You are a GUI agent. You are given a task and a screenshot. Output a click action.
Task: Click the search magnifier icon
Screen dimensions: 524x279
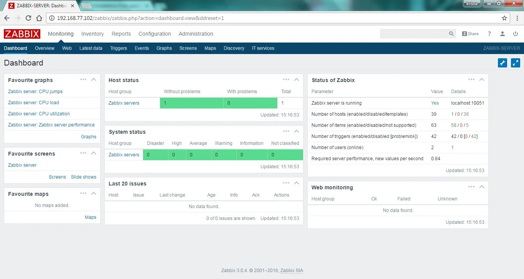(x=451, y=34)
